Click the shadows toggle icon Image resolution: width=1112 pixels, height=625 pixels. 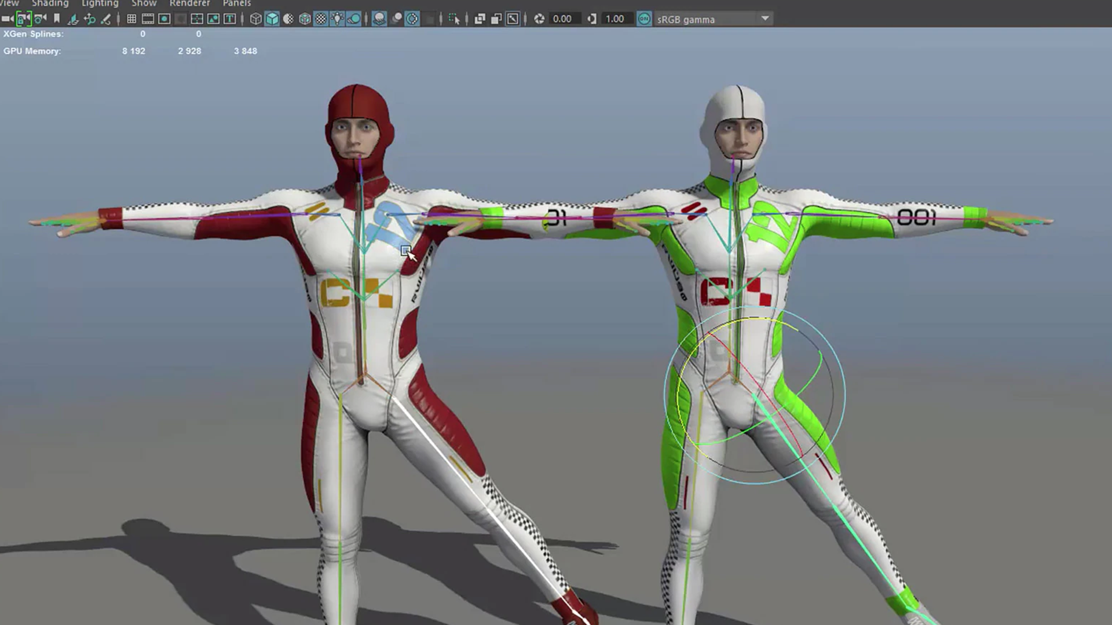coord(353,19)
